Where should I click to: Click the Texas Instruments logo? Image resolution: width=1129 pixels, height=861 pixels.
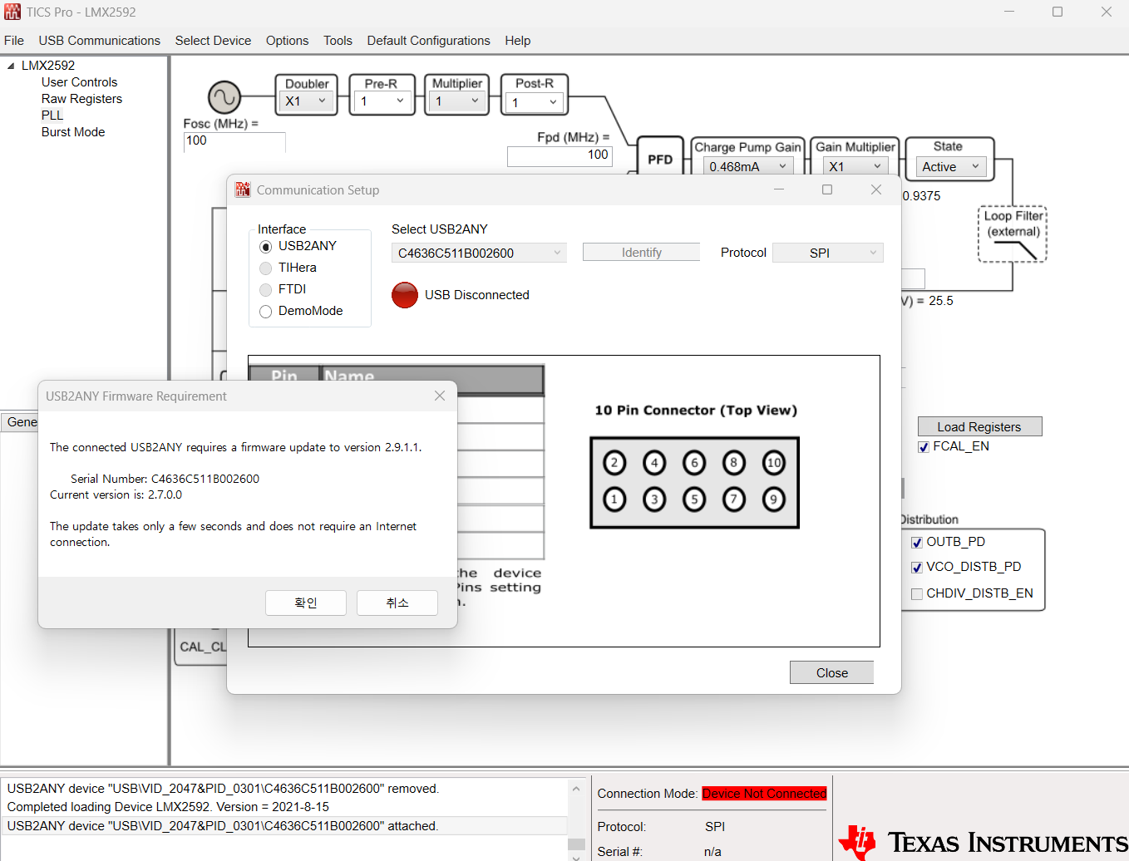tap(983, 841)
